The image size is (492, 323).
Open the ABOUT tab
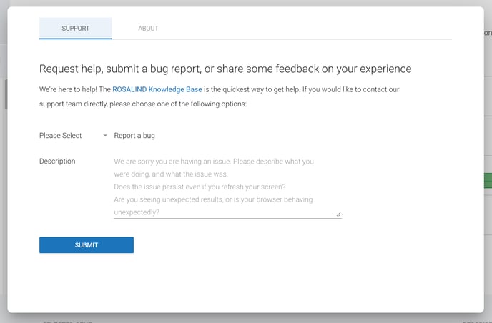(148, 29)
